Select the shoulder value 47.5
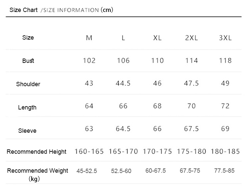Viewport: 250px width, 190px height. pyautogui.click(x=191, y=83)
